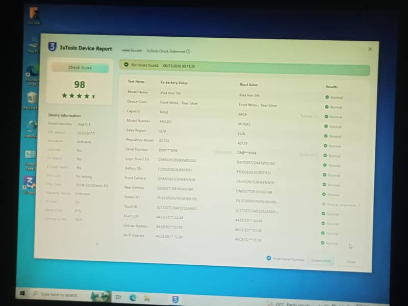Select the Model Number value MUQX2 under Read Value

tap(244, 124)
